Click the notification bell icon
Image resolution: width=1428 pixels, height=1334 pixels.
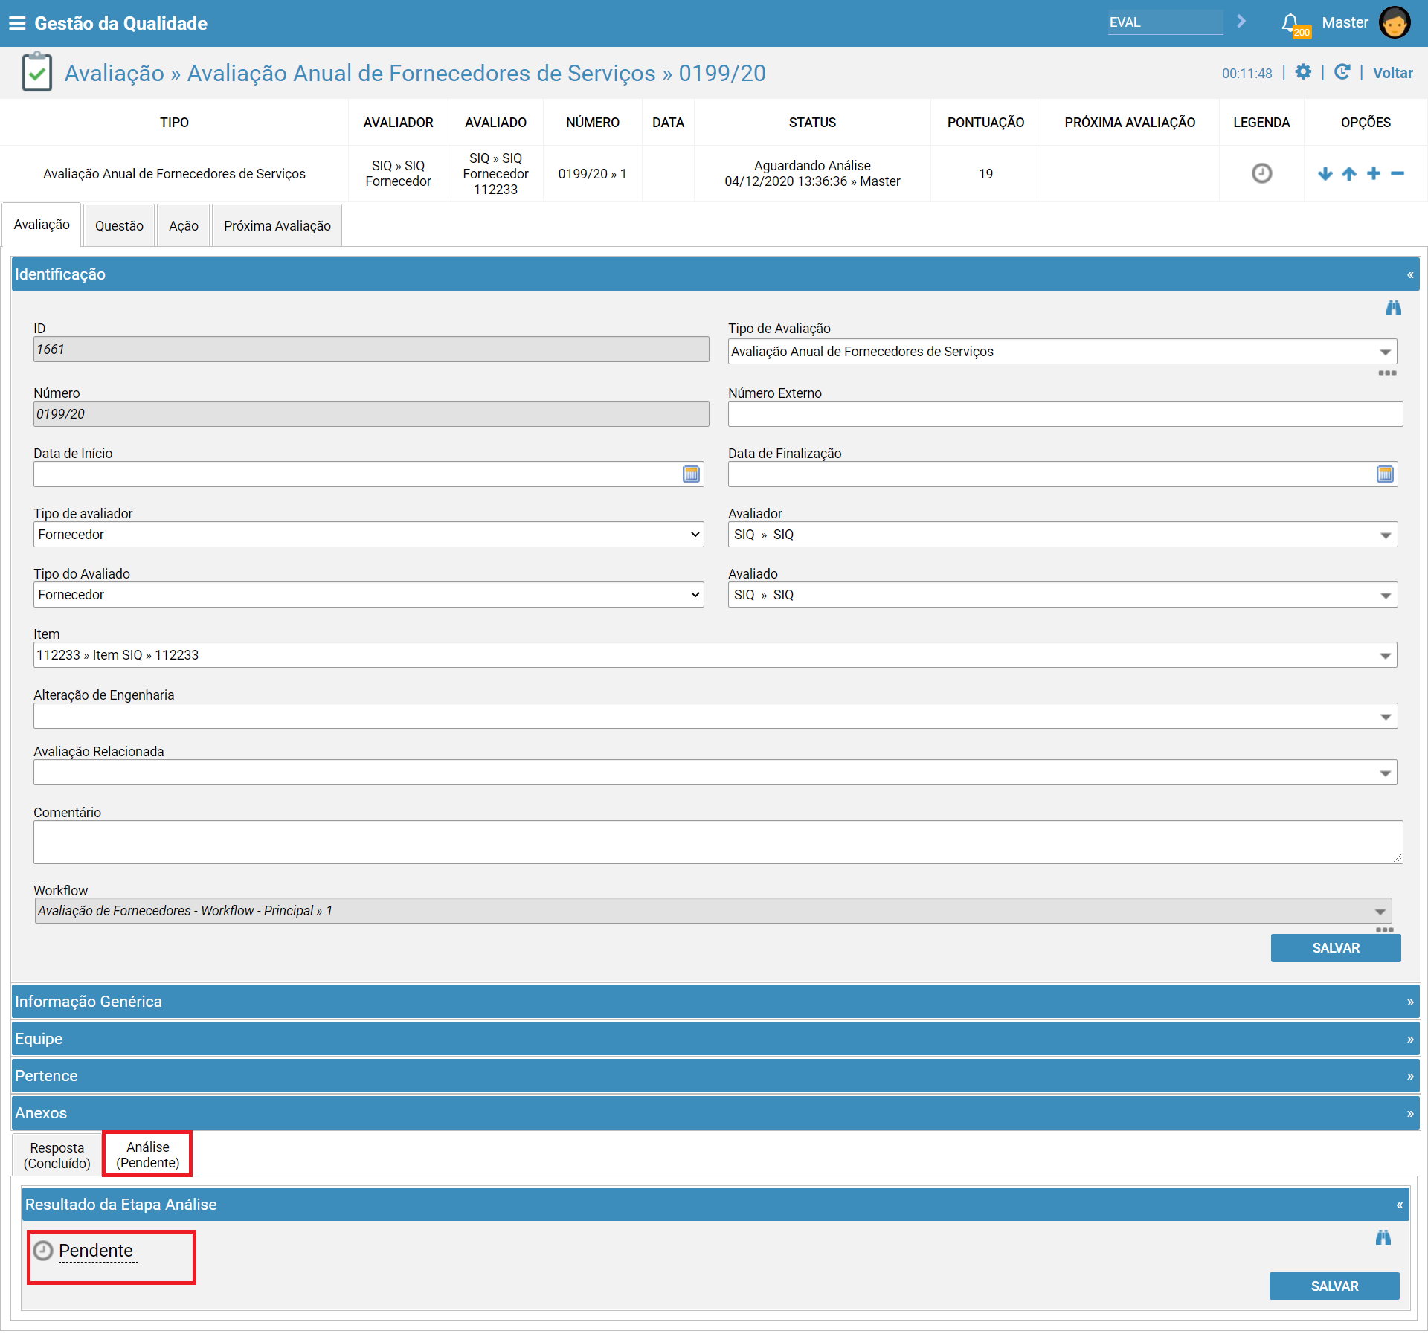[x=1290, y=22]
